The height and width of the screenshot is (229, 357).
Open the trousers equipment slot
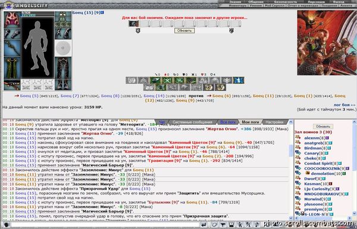tap(63, 68)
